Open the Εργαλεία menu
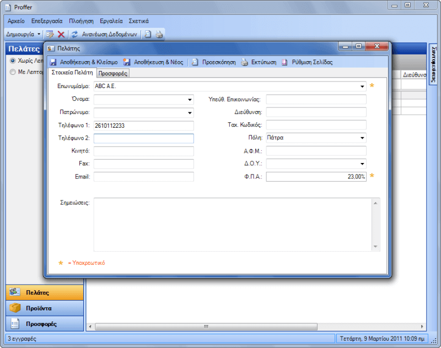The width and height of the screenshot is (441, 348). [x=111, y=20]
